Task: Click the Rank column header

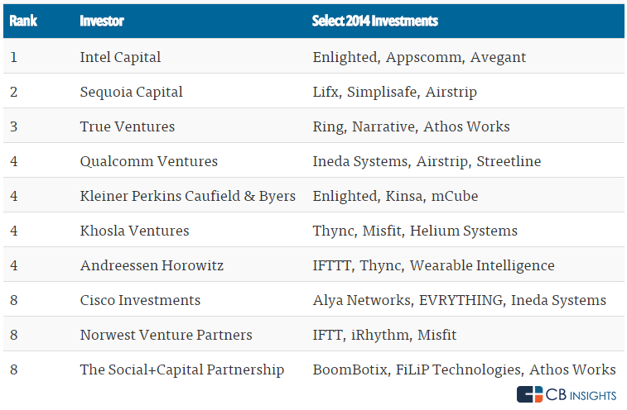Action: coord(22,21)
